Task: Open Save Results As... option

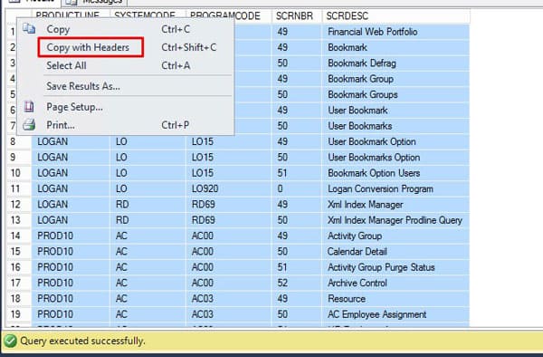Action: tap(83, 86)
